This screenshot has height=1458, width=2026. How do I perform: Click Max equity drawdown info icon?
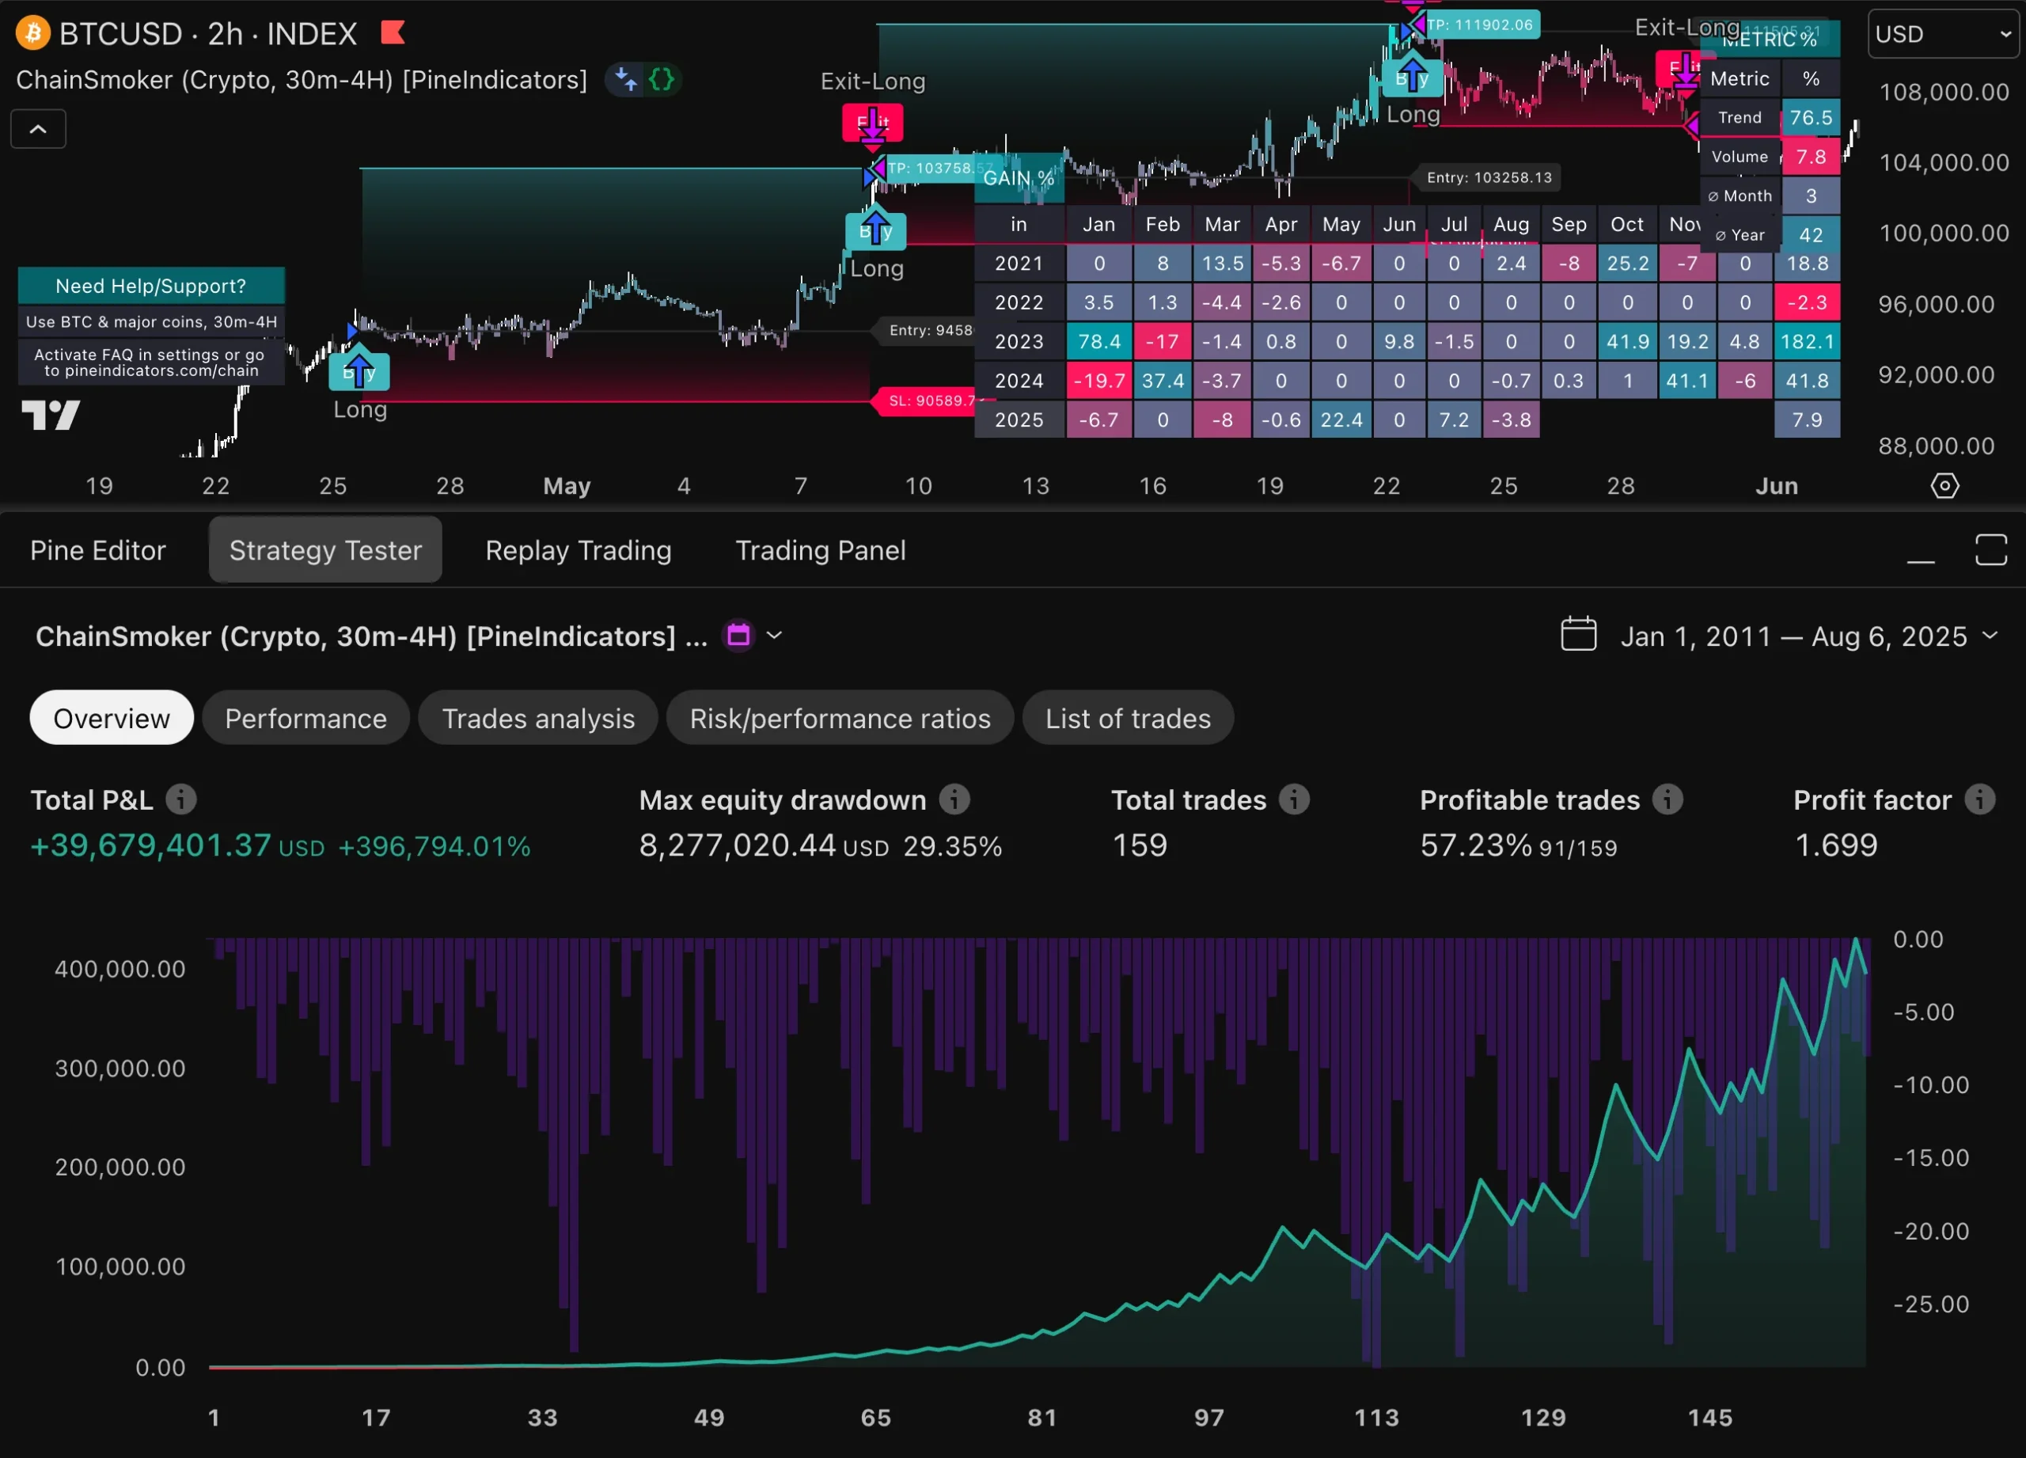pos(955,799)
